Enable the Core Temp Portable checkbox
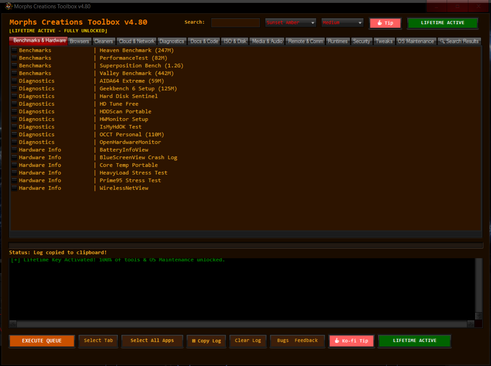Image resolution: width=491 pixels, height=366 pixels. (x=14, y=165)
